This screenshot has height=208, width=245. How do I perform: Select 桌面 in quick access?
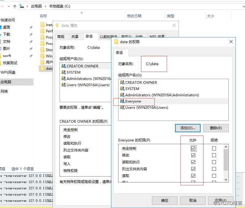[7, 27]
